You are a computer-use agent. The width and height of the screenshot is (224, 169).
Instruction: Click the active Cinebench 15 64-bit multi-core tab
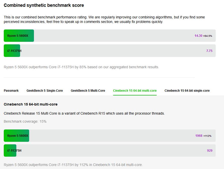tap(135, 91)
